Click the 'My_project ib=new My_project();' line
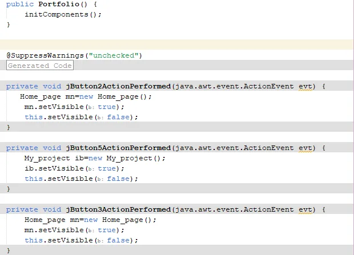The image size is (354, 255). [95, 158]
